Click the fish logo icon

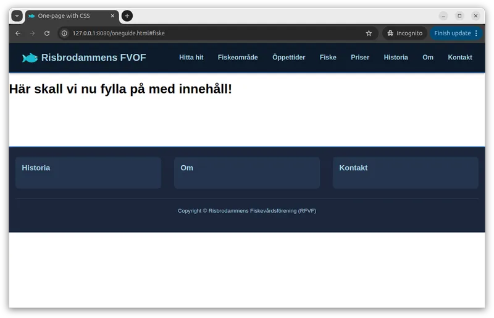coord(30,58)
